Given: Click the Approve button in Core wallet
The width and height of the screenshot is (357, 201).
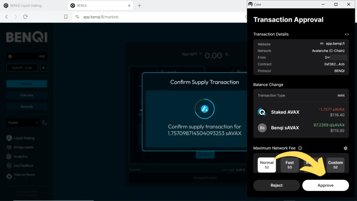Looking at the screenshot, I should pyautogui.click(x=325, y=185).
